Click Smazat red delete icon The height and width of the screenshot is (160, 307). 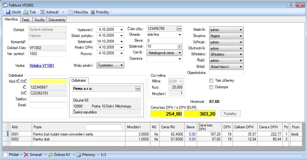(x=26, y=154)
